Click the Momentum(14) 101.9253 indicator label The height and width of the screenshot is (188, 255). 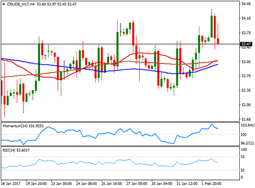[x=23, y=126]
